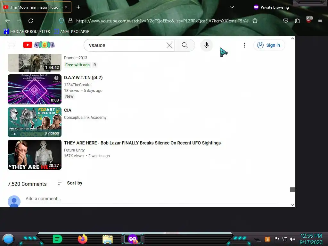Screen dimensions: 328x246
Task: Open Firefox application menu
Action: point(320,20)
